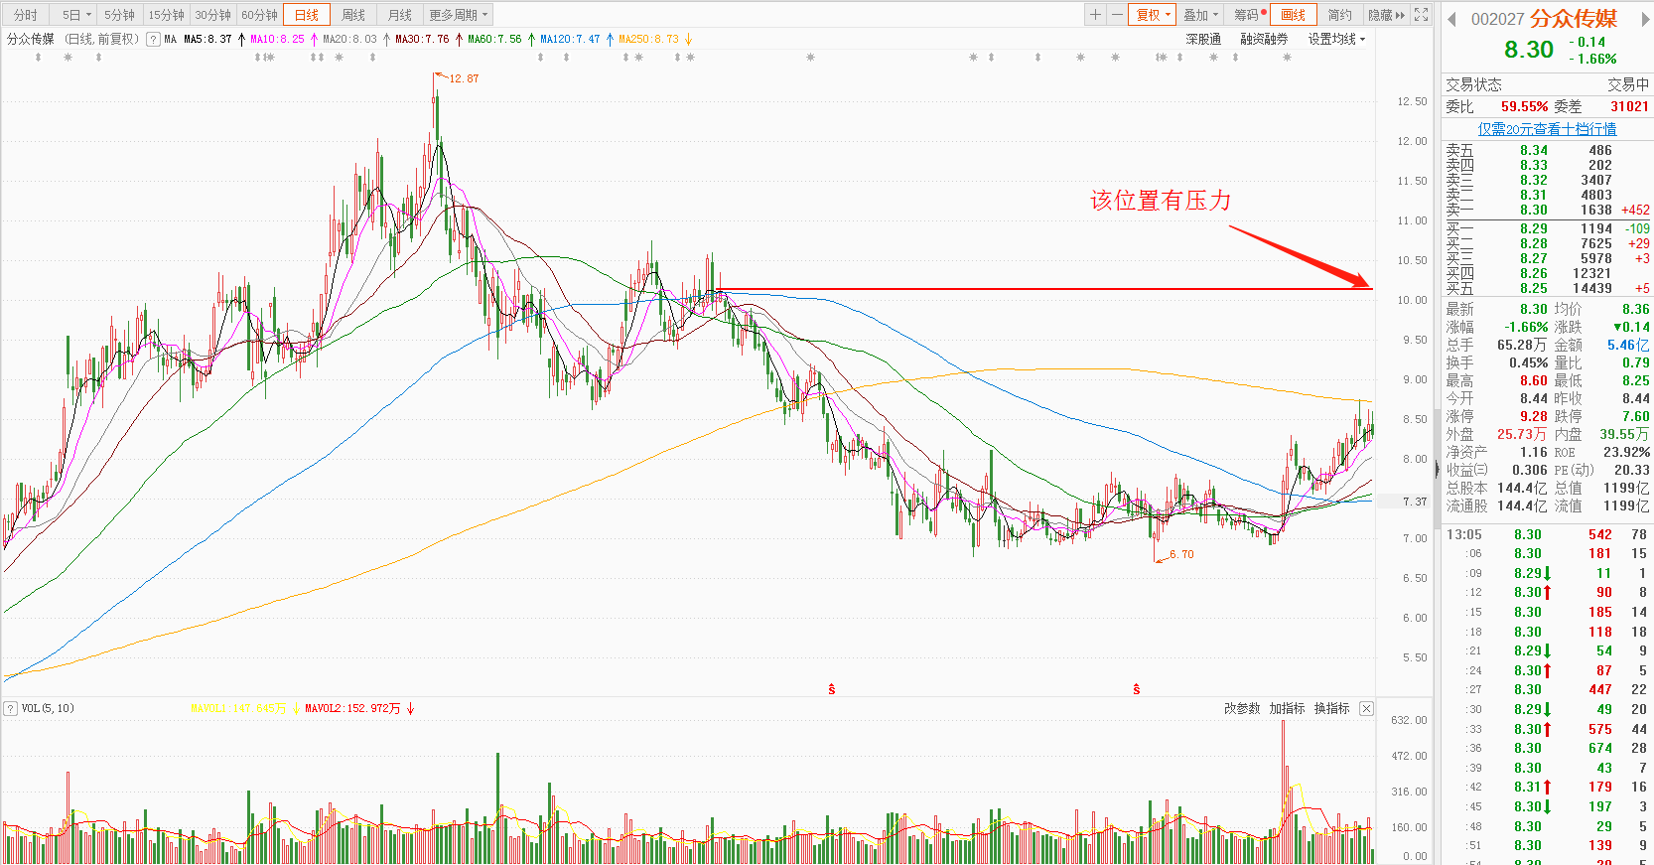Screen dimensions: 1654x865
Task: Click the 002027 stock code
Action: (x=1497, y=20)
